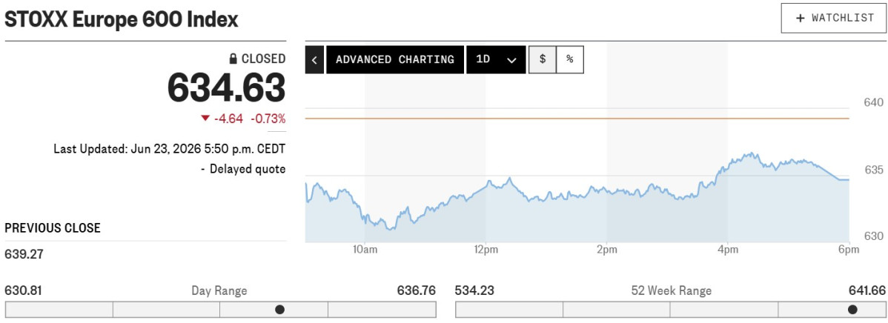This screenshot has height=323, width=888.
Task: Click the red down-triangle change indicator
Action: 205,119
